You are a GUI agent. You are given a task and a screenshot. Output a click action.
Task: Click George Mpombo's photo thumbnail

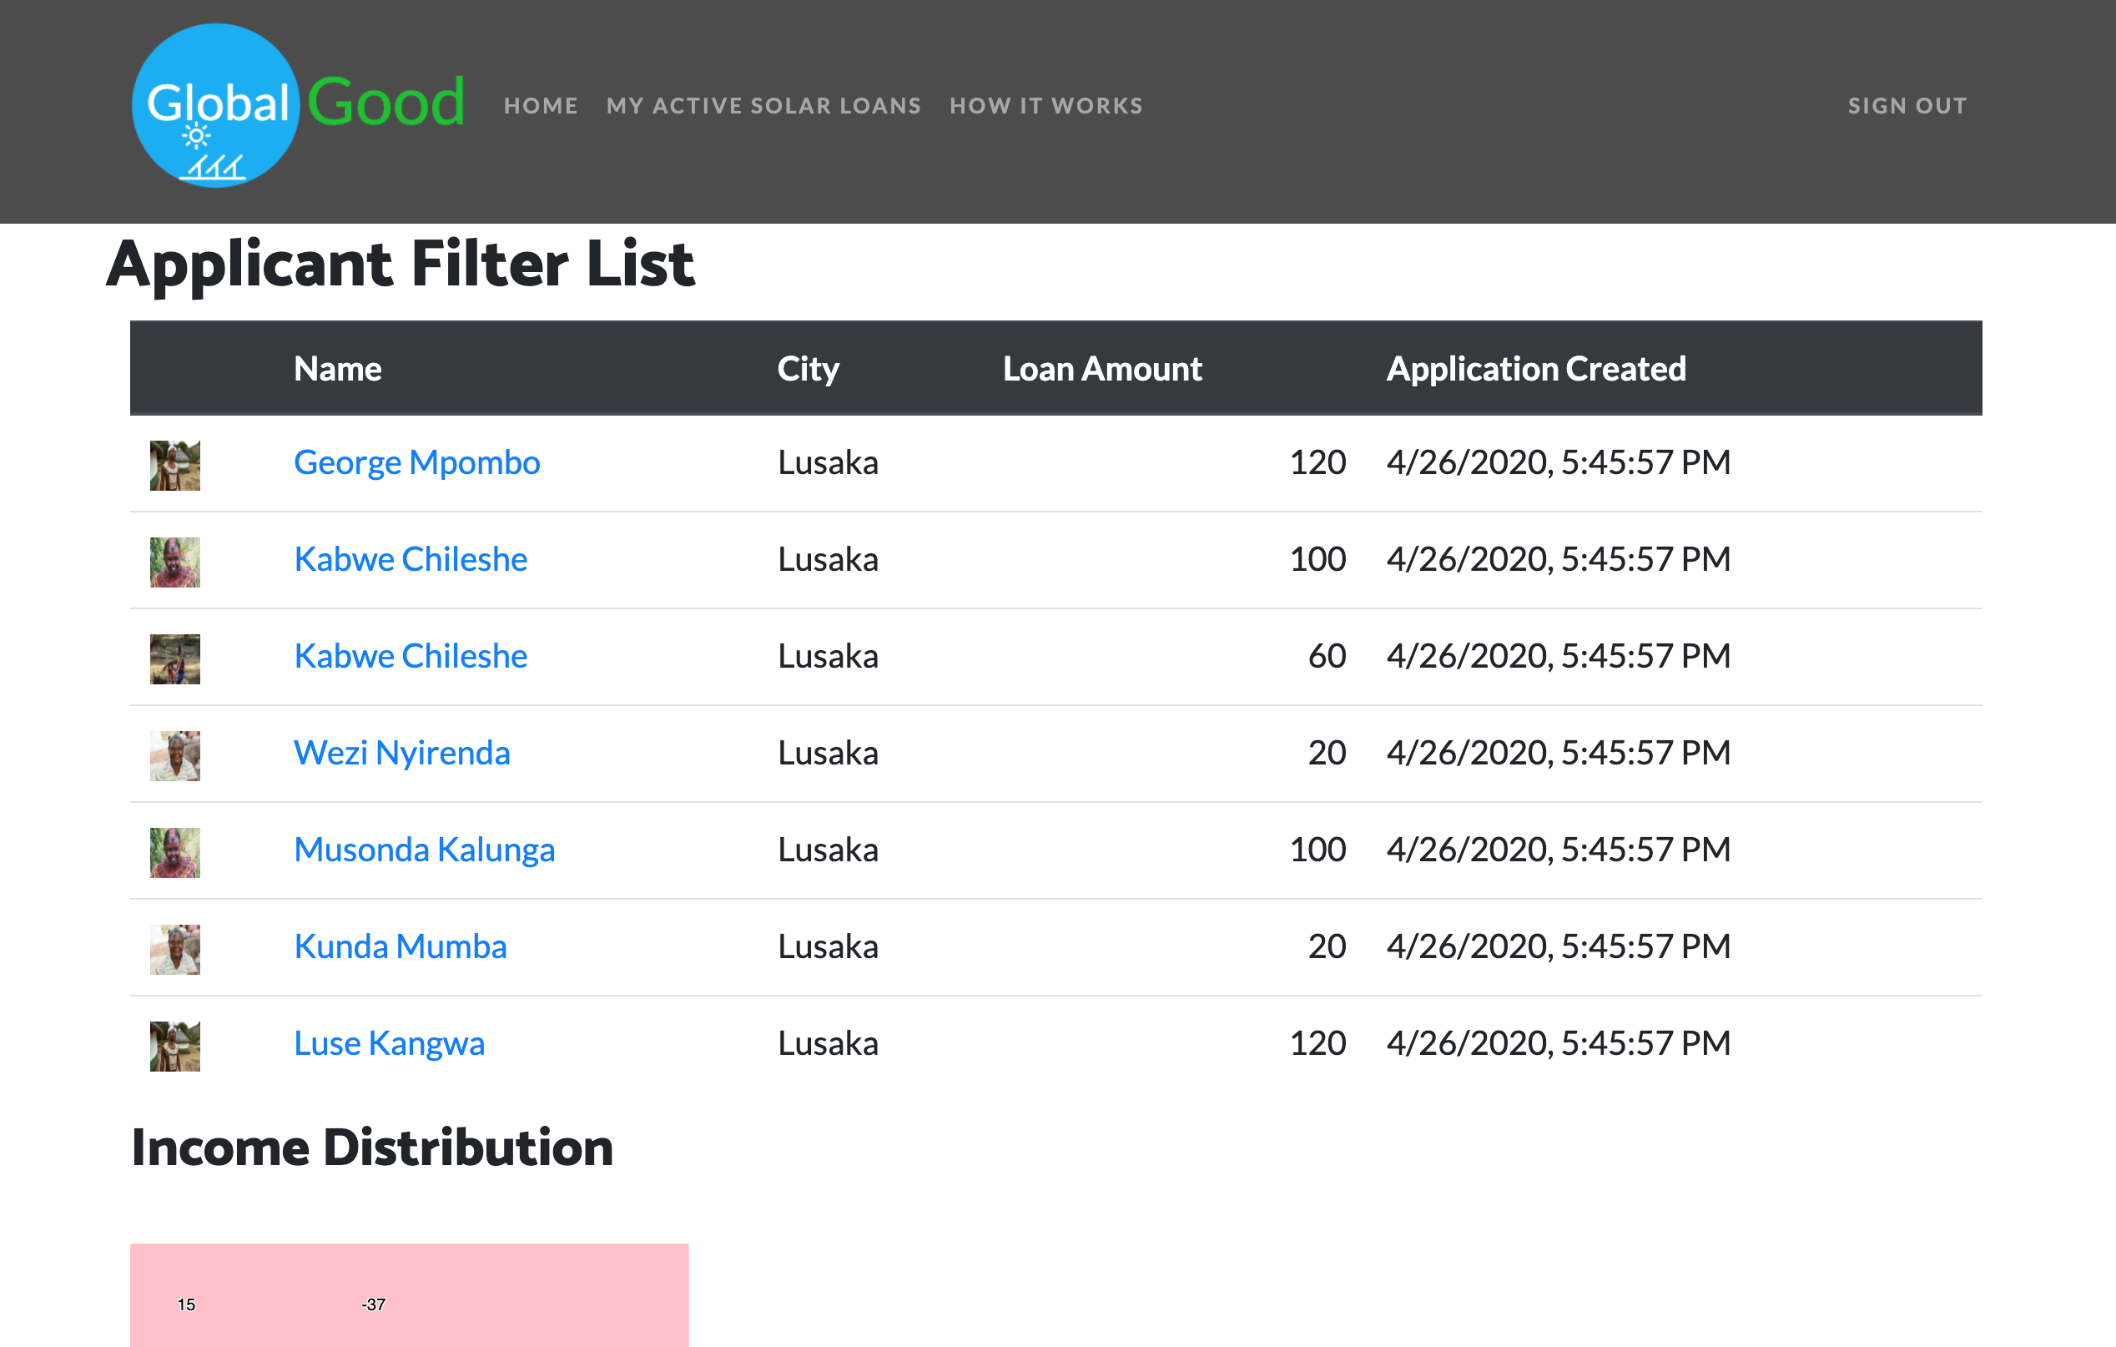click(x=175, y=466)
